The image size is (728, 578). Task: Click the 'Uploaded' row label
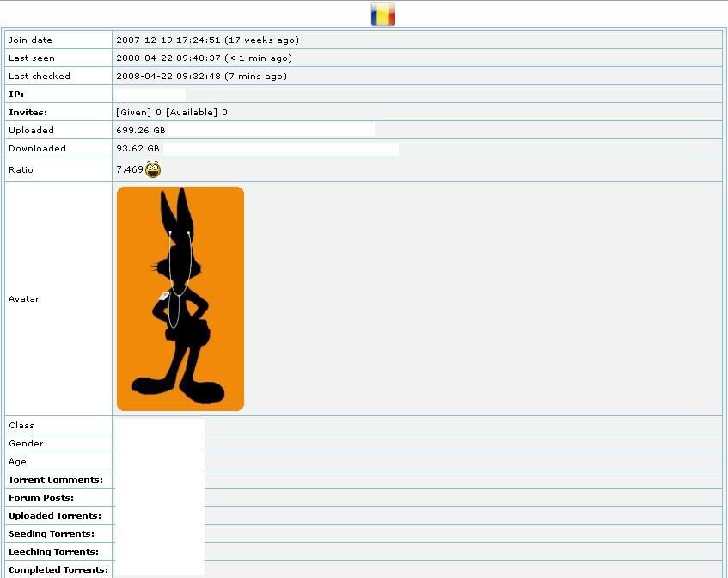pos(31,131)
